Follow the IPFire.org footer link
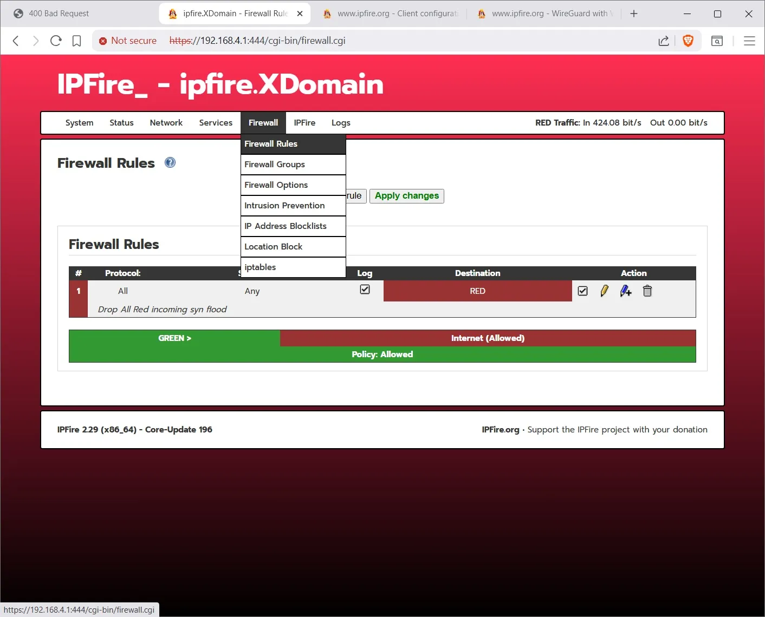This screenshot has height=617, width=765. click(500, 430)
